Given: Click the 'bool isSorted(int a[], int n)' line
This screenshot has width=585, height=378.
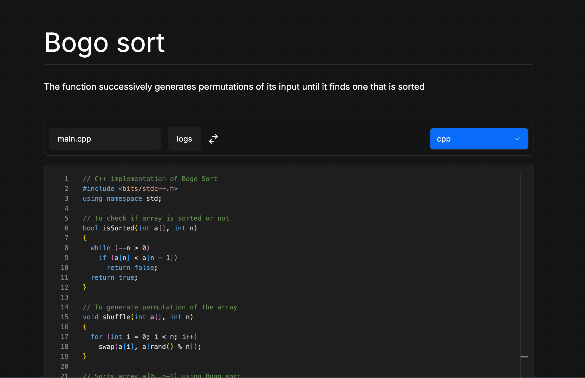Looking at the screenshot, I should pyautogui.click(x=140, y=228).
